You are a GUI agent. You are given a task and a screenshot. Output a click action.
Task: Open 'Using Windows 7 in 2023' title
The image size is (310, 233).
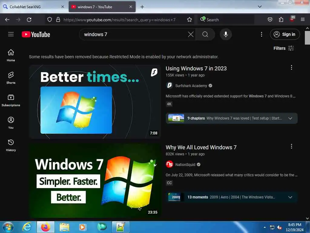click(x=196, y=68)
